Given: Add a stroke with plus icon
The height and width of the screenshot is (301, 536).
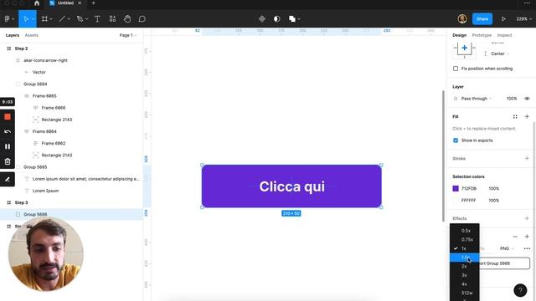Looking at the screenshot, I should (527, 158).
